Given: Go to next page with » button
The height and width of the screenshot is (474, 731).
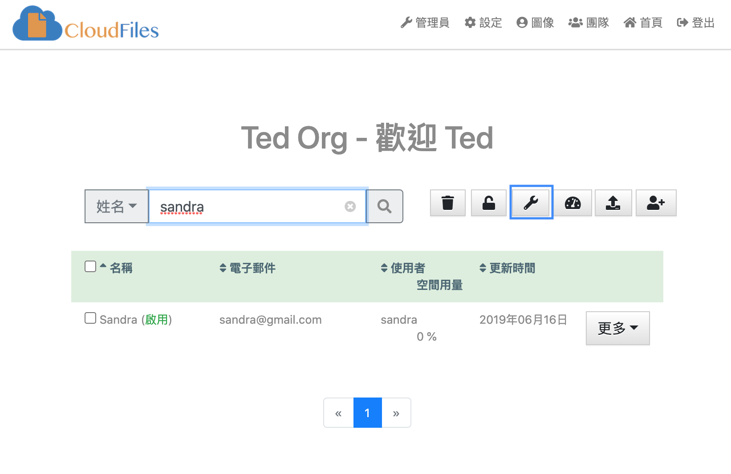Looking at the screenshot, I should coord(396,413).
